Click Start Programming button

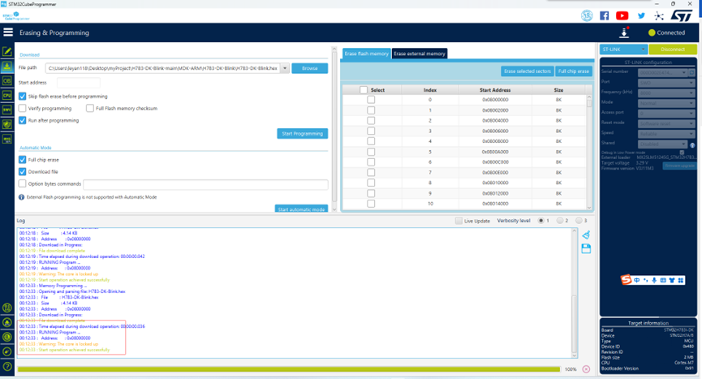(x=302, y=134)
